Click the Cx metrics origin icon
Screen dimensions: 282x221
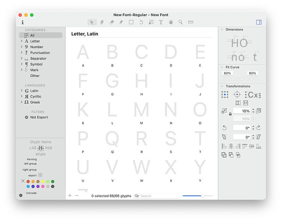pos(253,95)
